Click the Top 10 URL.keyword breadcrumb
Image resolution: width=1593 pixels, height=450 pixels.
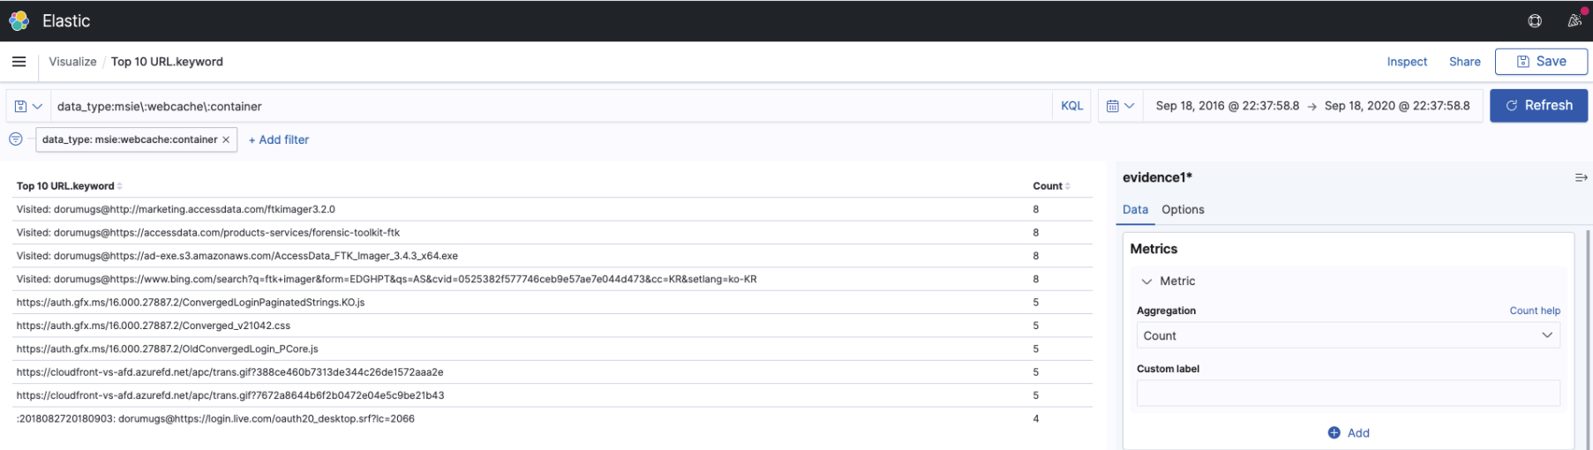(167, 62)
